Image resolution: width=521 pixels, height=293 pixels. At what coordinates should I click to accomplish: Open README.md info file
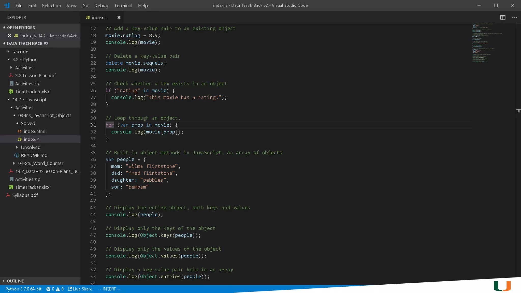click(34, 155)
